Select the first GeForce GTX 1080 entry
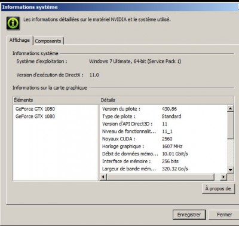239x226 pixels. click(x=35, y=109)
